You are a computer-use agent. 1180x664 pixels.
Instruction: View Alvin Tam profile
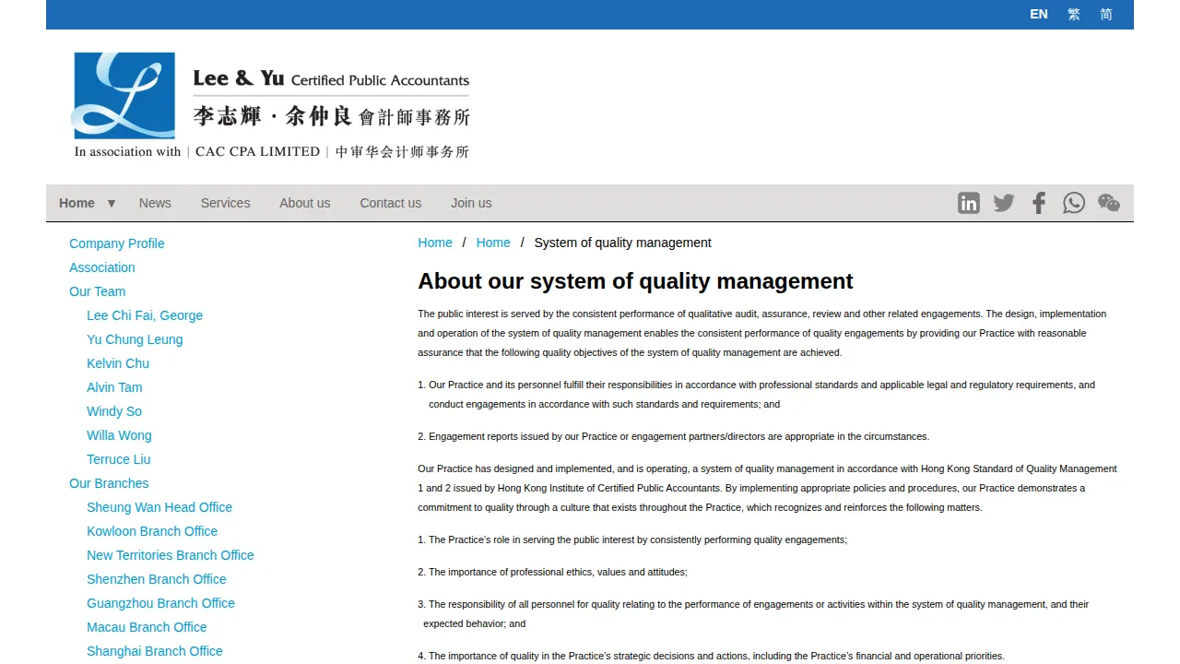click(114, 387)
